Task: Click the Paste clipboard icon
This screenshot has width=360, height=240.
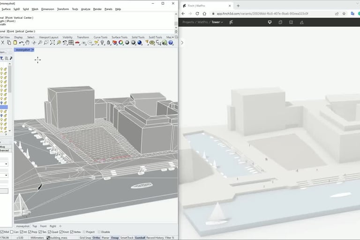Action: (x=15, y=43)
